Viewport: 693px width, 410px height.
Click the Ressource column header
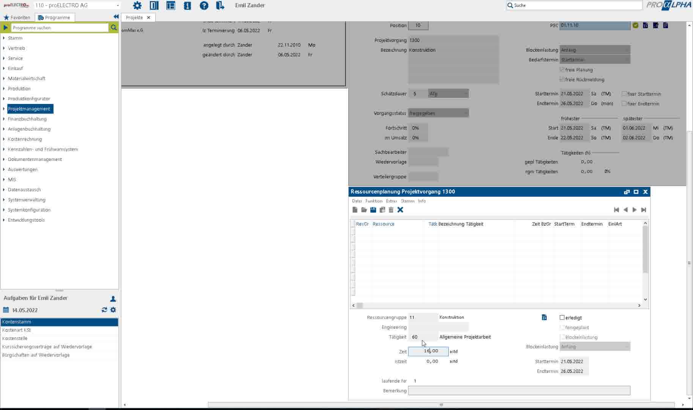383,224
